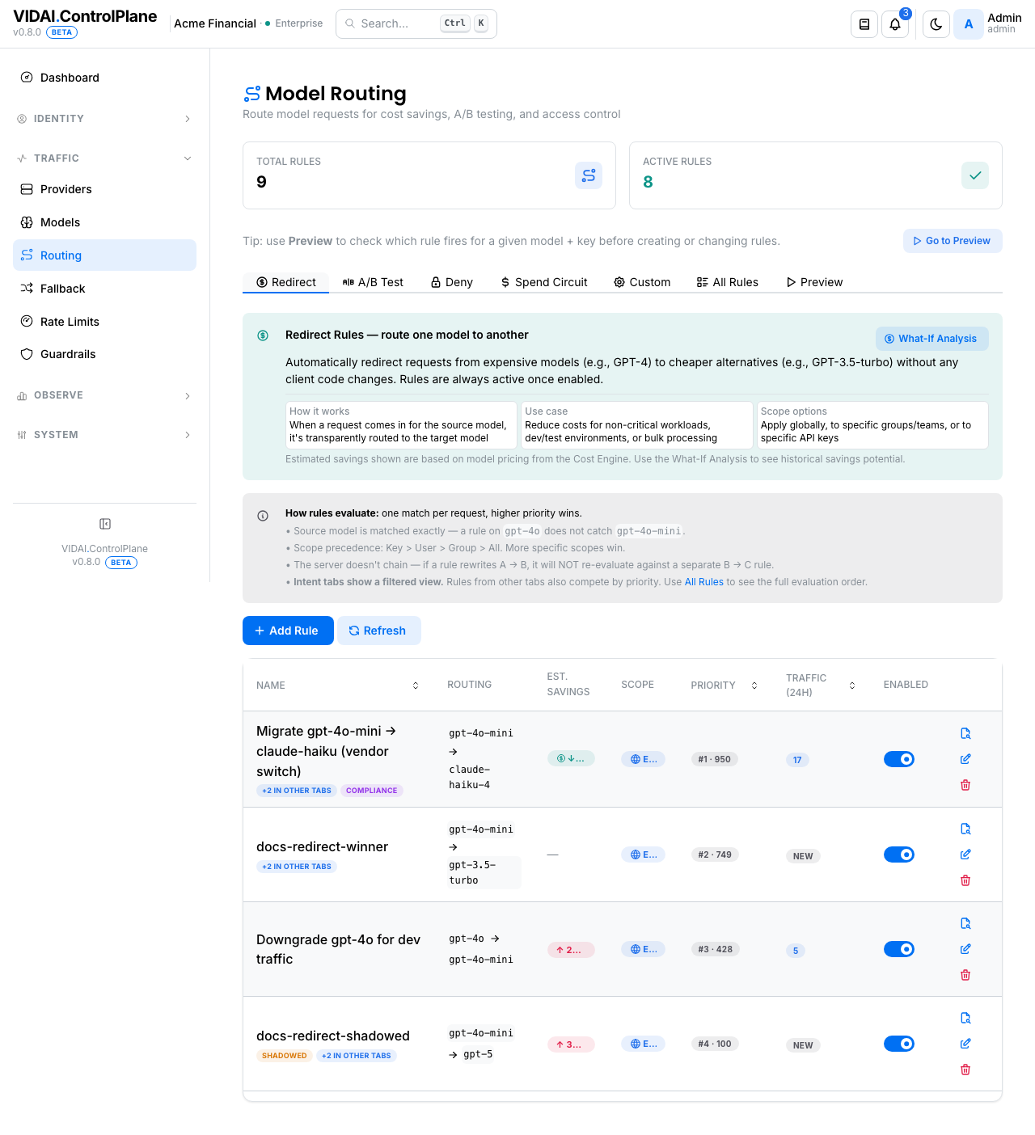
Task: Delete the Migrate gpt-4o-mini rule
Action: [x=965, y=785]
